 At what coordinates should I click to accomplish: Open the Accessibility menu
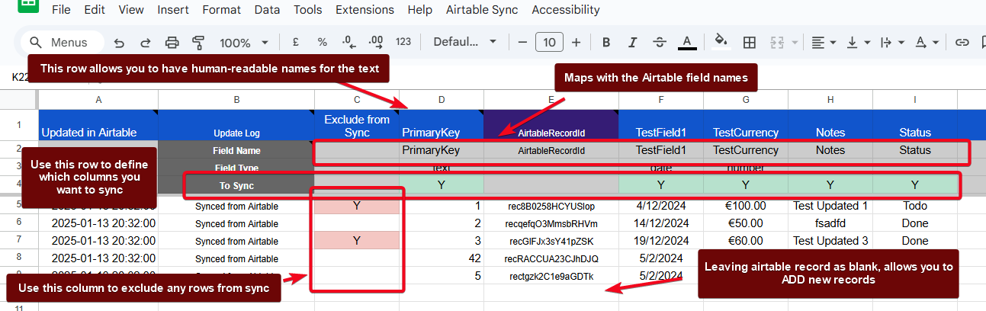click(x=566, y=10)
